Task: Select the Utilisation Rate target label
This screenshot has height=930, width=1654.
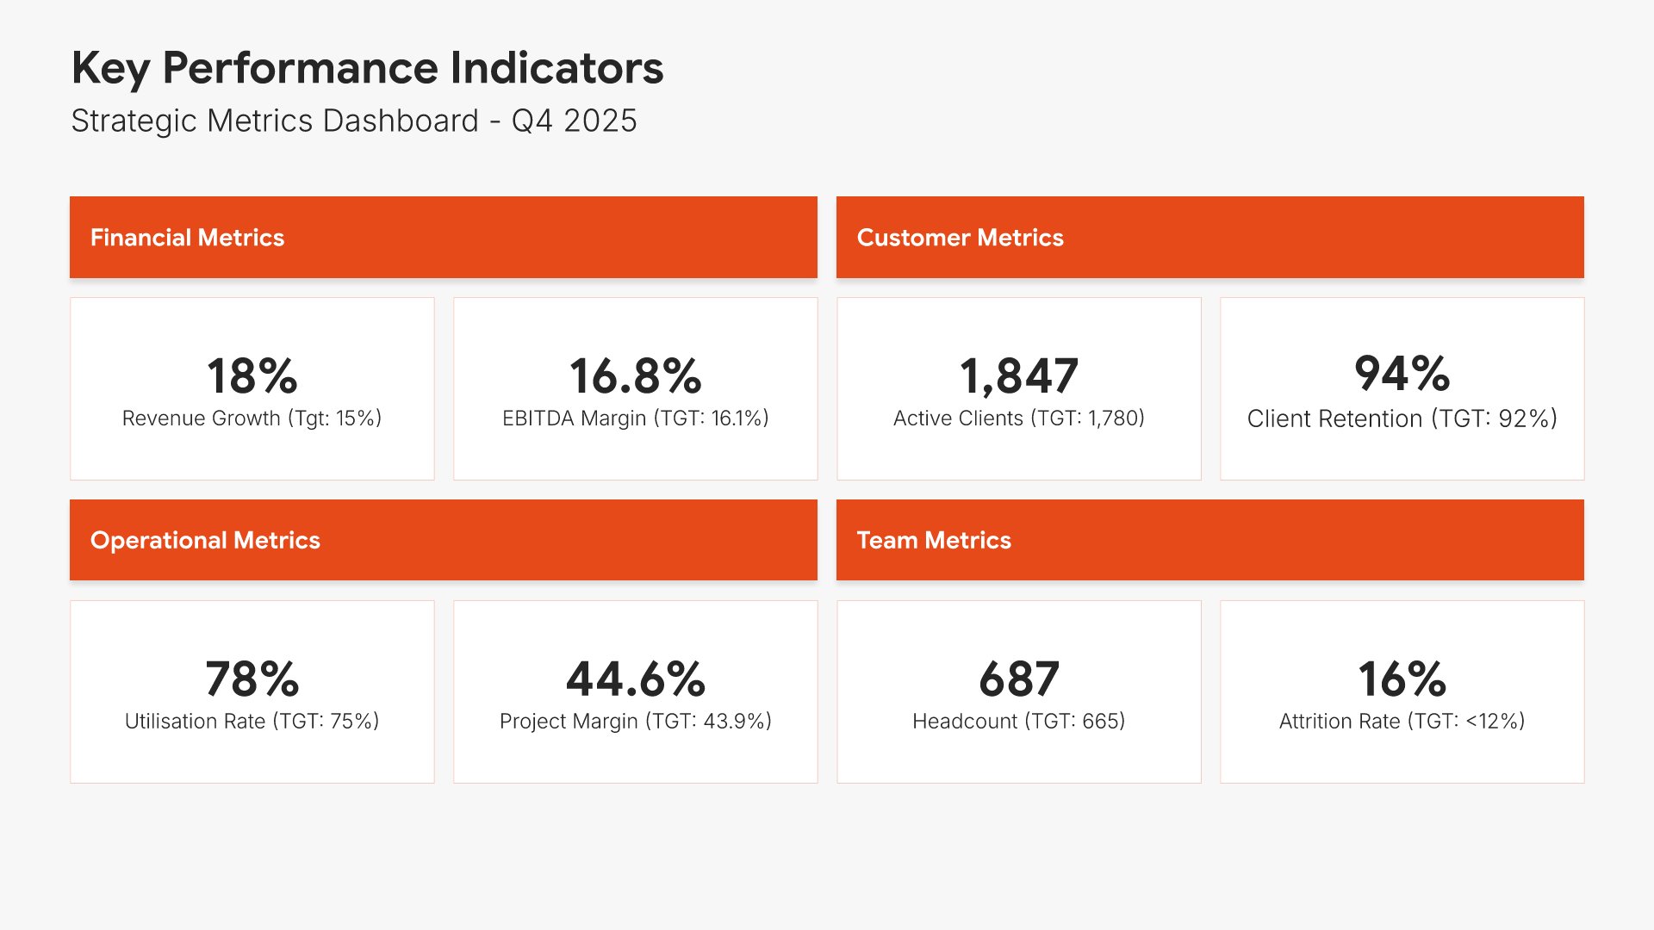Action: coord(252,722)
